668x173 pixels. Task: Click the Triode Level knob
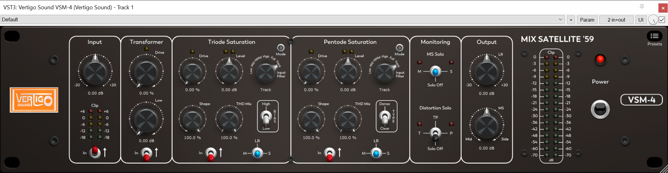(x=229, y=72)
